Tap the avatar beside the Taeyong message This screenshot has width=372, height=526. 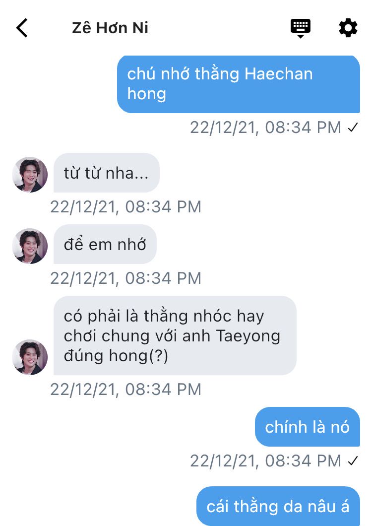coord(30,357)
